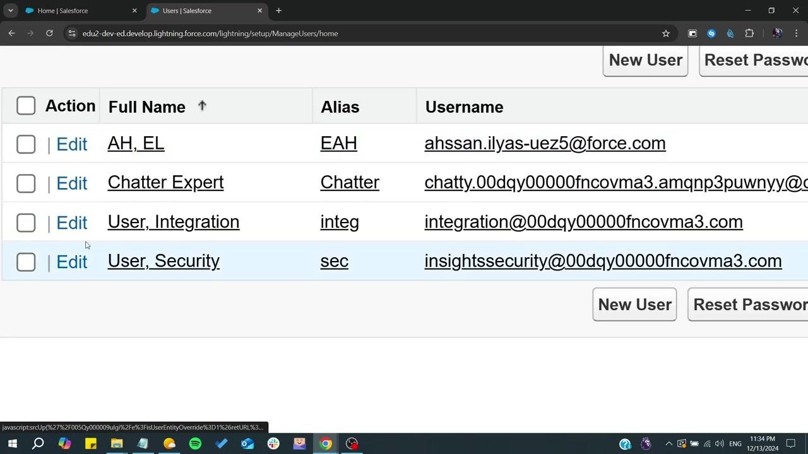The width and height of the screenshot is (808, 454).
Task: Open File Explorer from the taskbar
Action: tap(117, 443)
